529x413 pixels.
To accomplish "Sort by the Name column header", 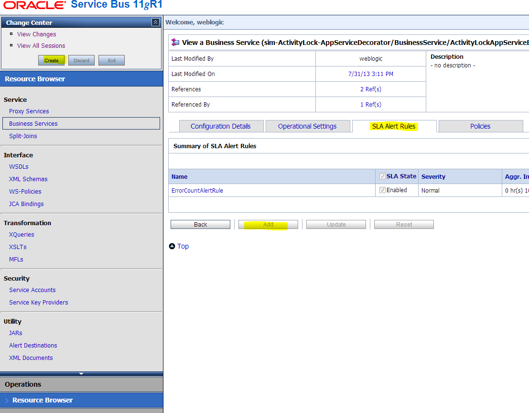I will (x=180, y=177).
